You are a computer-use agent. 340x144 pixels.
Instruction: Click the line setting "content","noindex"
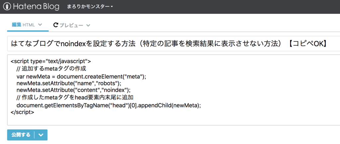pyautogui.click(x=73, y=90)
